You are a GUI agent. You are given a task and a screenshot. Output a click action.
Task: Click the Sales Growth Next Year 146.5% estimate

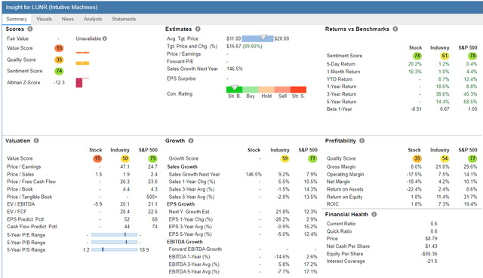point(235,69)
